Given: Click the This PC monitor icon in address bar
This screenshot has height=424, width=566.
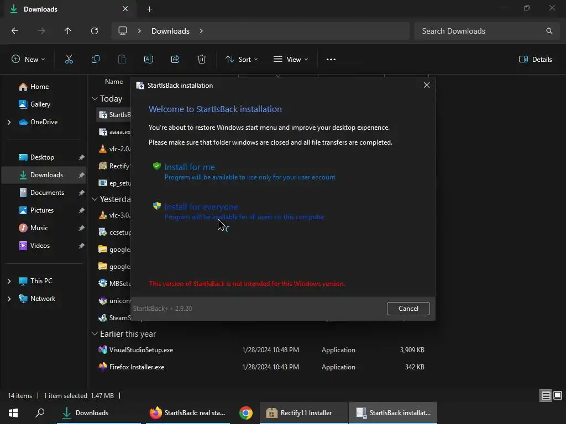Looking at the screenshot, I should coord(123,31).
